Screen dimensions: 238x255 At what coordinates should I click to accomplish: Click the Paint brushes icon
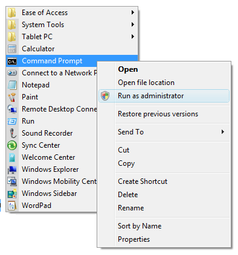click(x=12, y=97)
